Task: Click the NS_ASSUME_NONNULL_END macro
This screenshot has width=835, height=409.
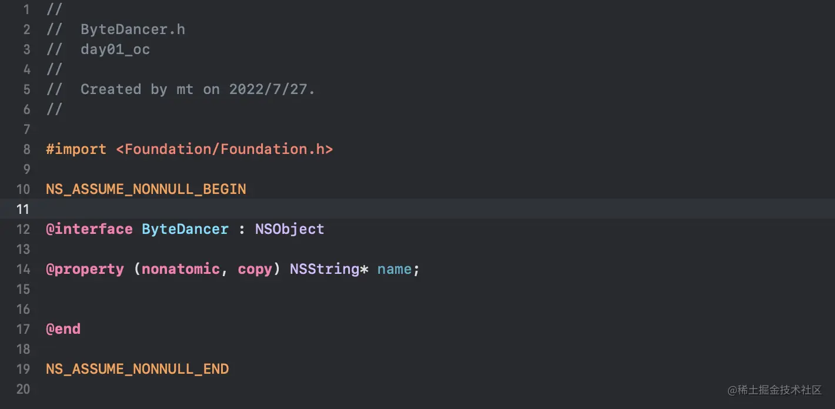Action: 137,368
